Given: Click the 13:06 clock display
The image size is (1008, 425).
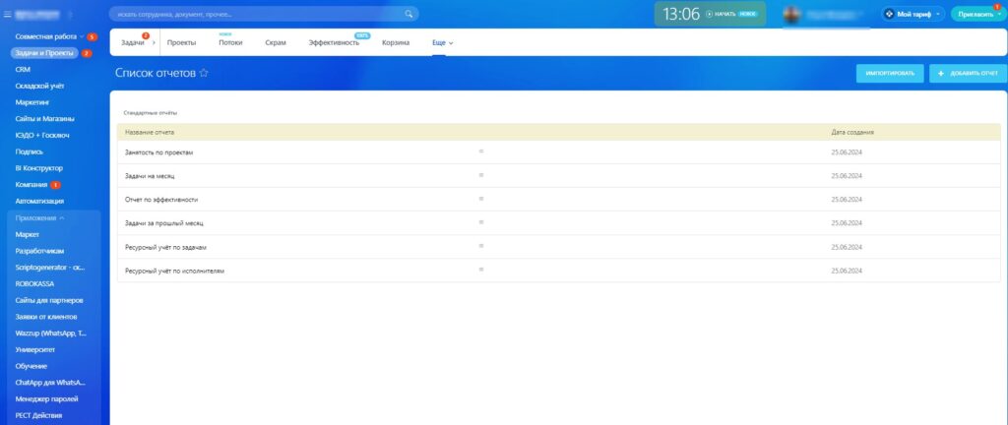Looking at the screenshot, I should point(681,14).
